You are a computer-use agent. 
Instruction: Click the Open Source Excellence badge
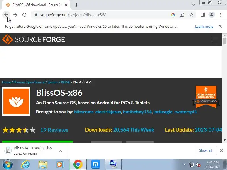206,97
